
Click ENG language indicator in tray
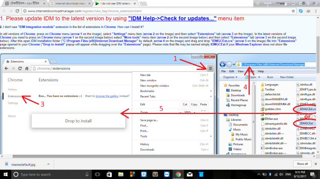288,174
